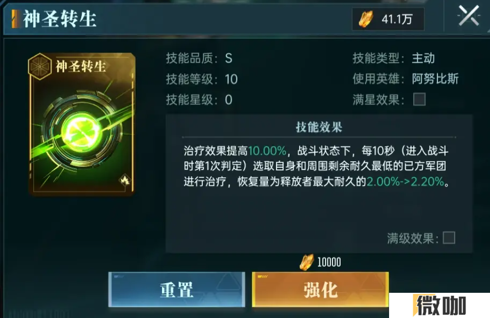Click the 技能效果 section header

(319, 127)
